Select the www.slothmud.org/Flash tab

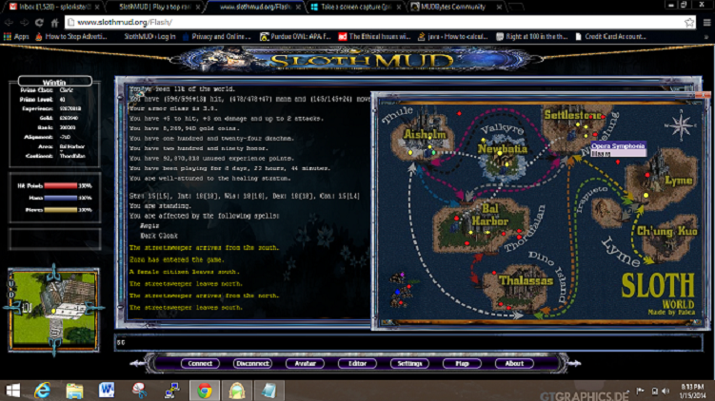pyautogui.click(x=256, y=7)
